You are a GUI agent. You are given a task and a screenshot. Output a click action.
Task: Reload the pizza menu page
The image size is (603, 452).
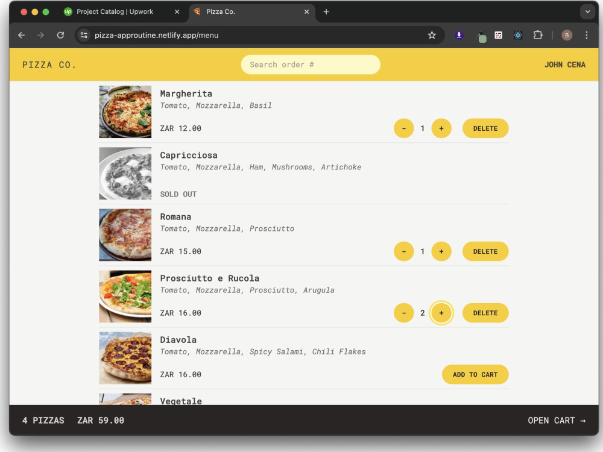point(60,36)
